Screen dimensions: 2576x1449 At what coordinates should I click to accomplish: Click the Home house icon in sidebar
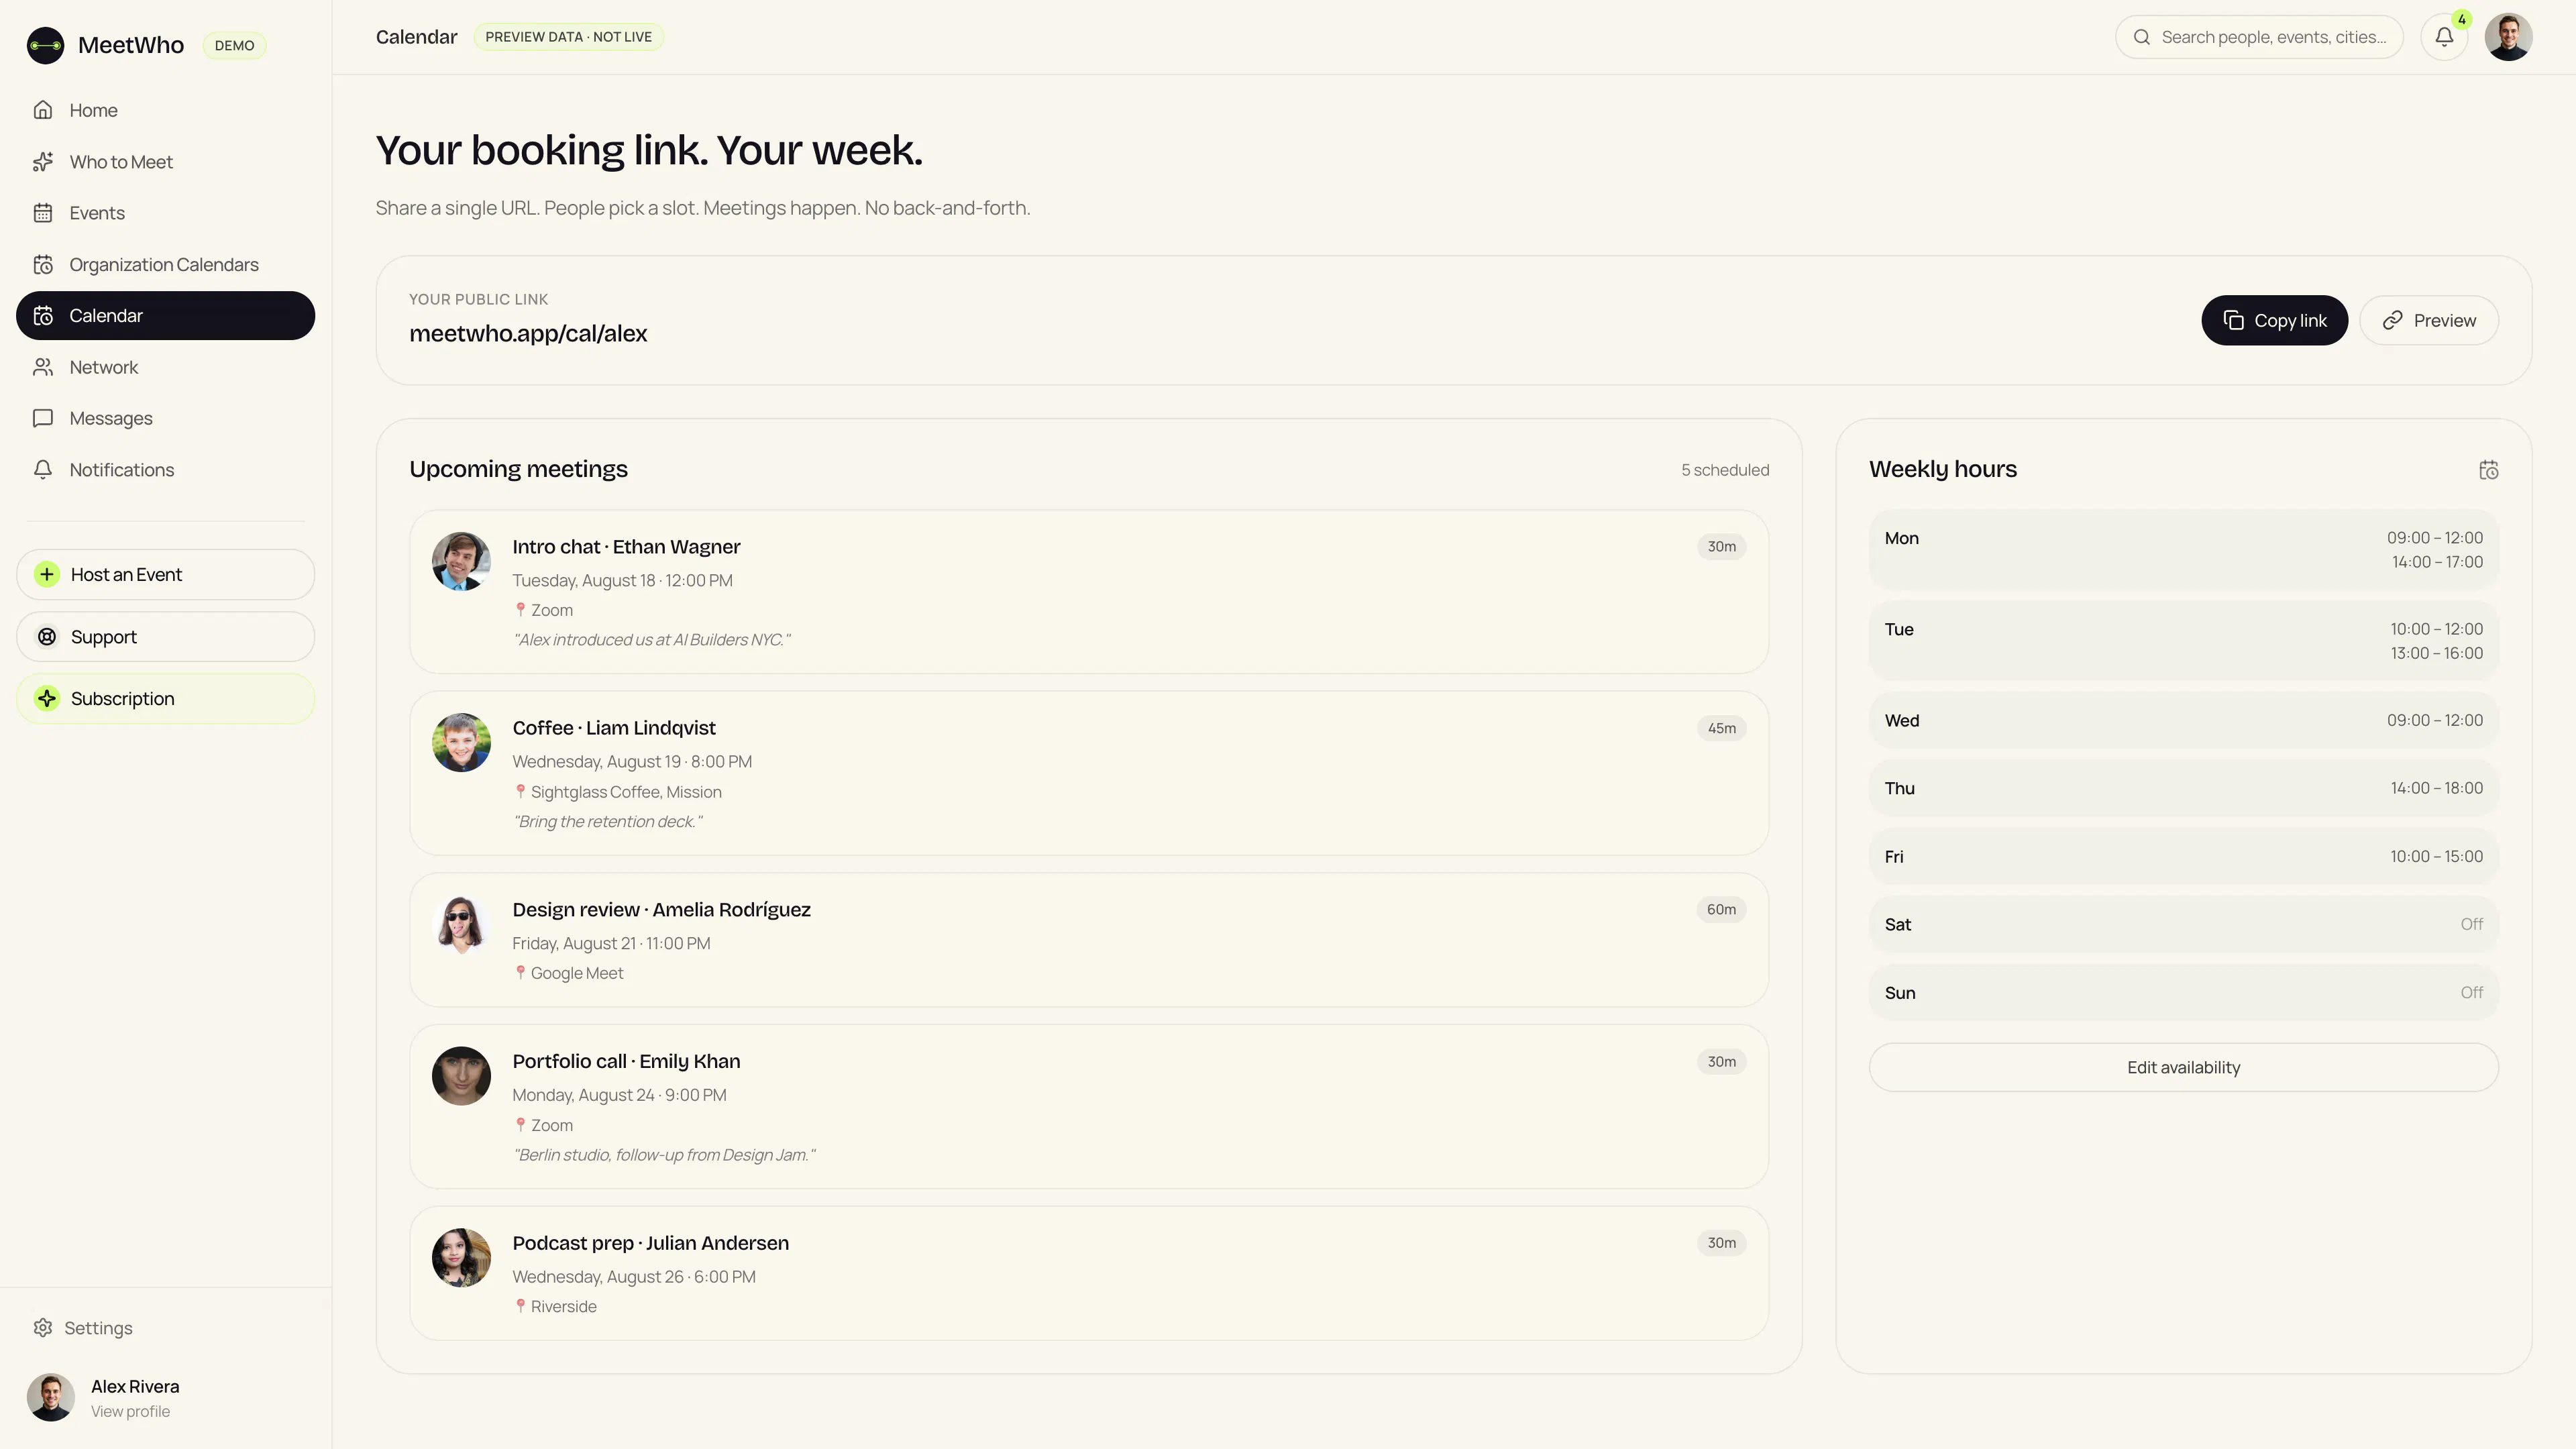click(x=43, y=110)
